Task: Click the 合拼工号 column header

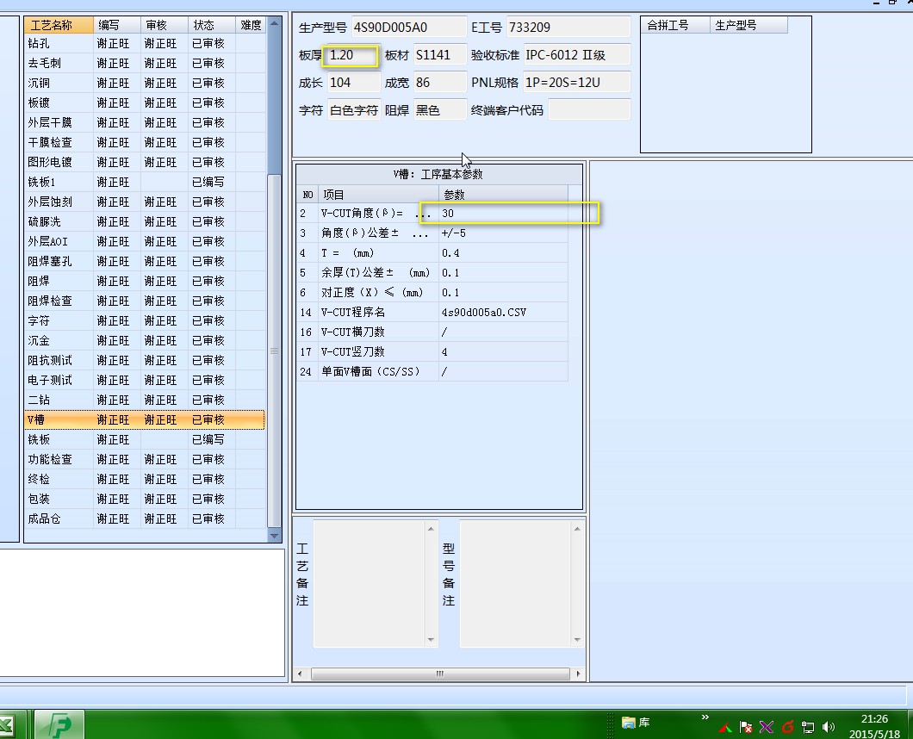Action: [676, 25]
